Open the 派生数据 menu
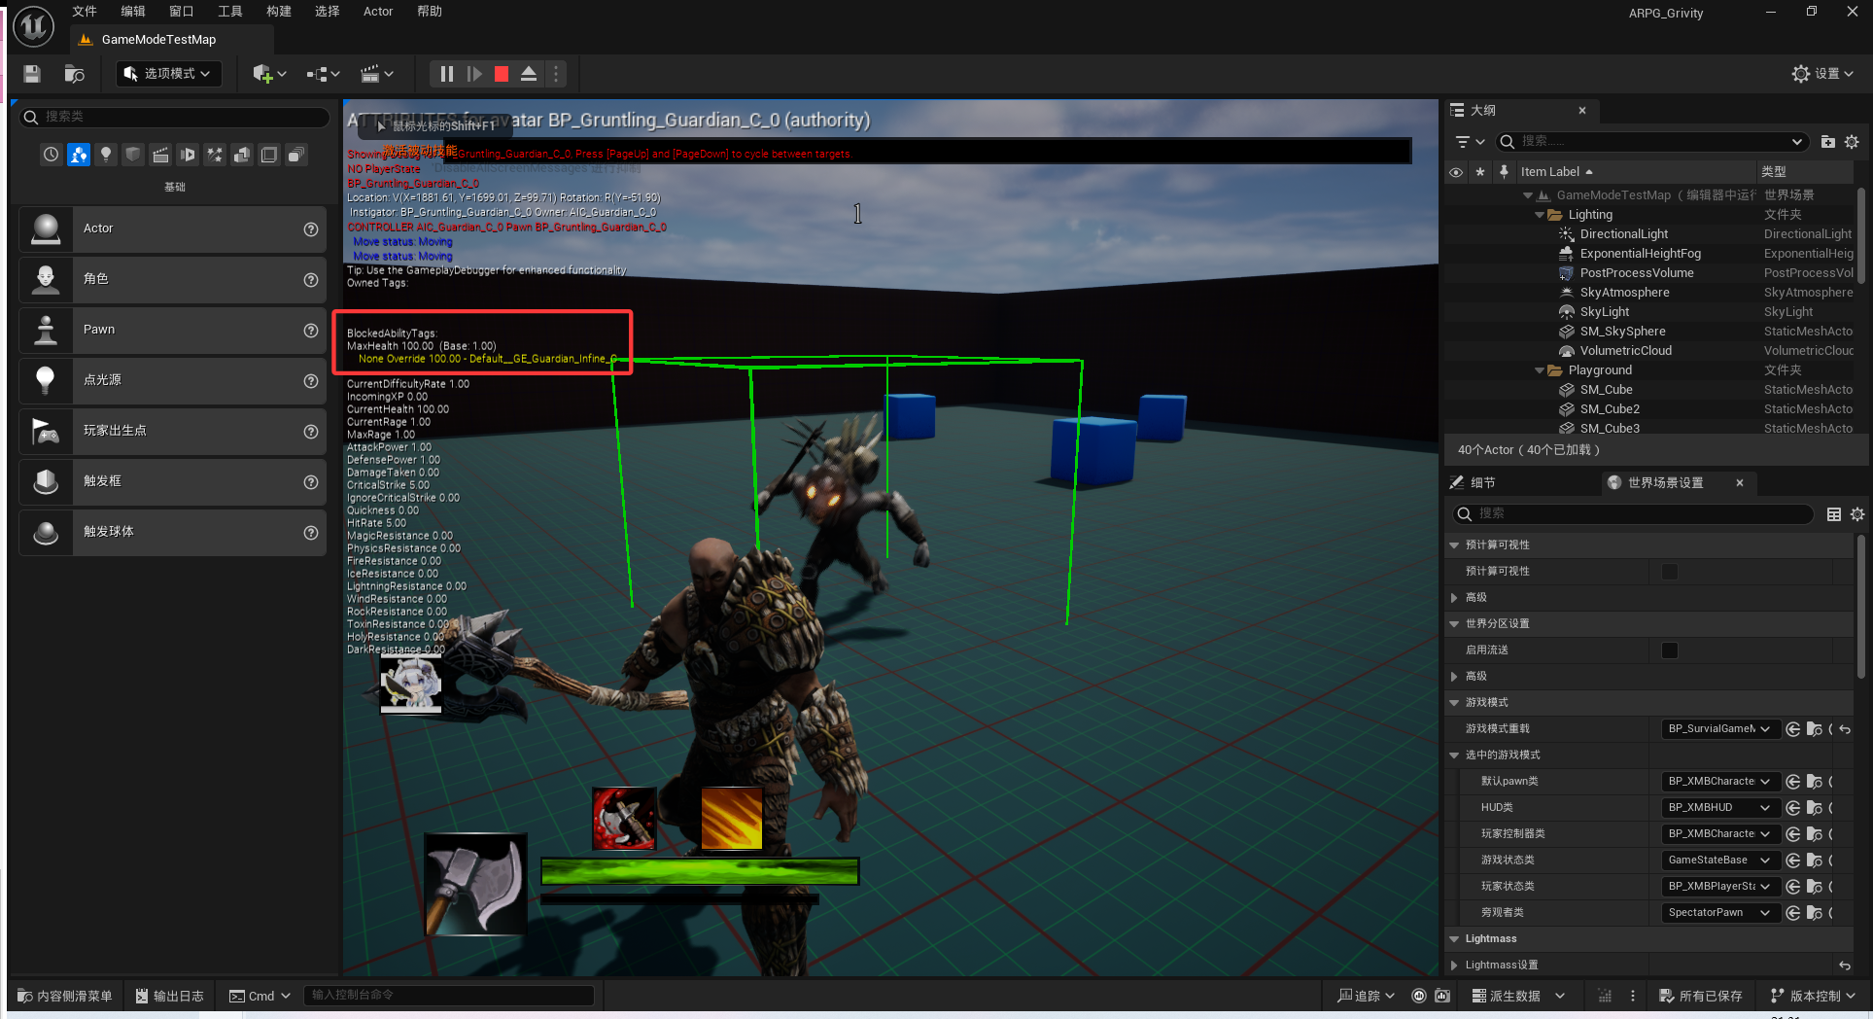The width and height of the screenshot is (1873, 1019). click(x=1517, y=997)
